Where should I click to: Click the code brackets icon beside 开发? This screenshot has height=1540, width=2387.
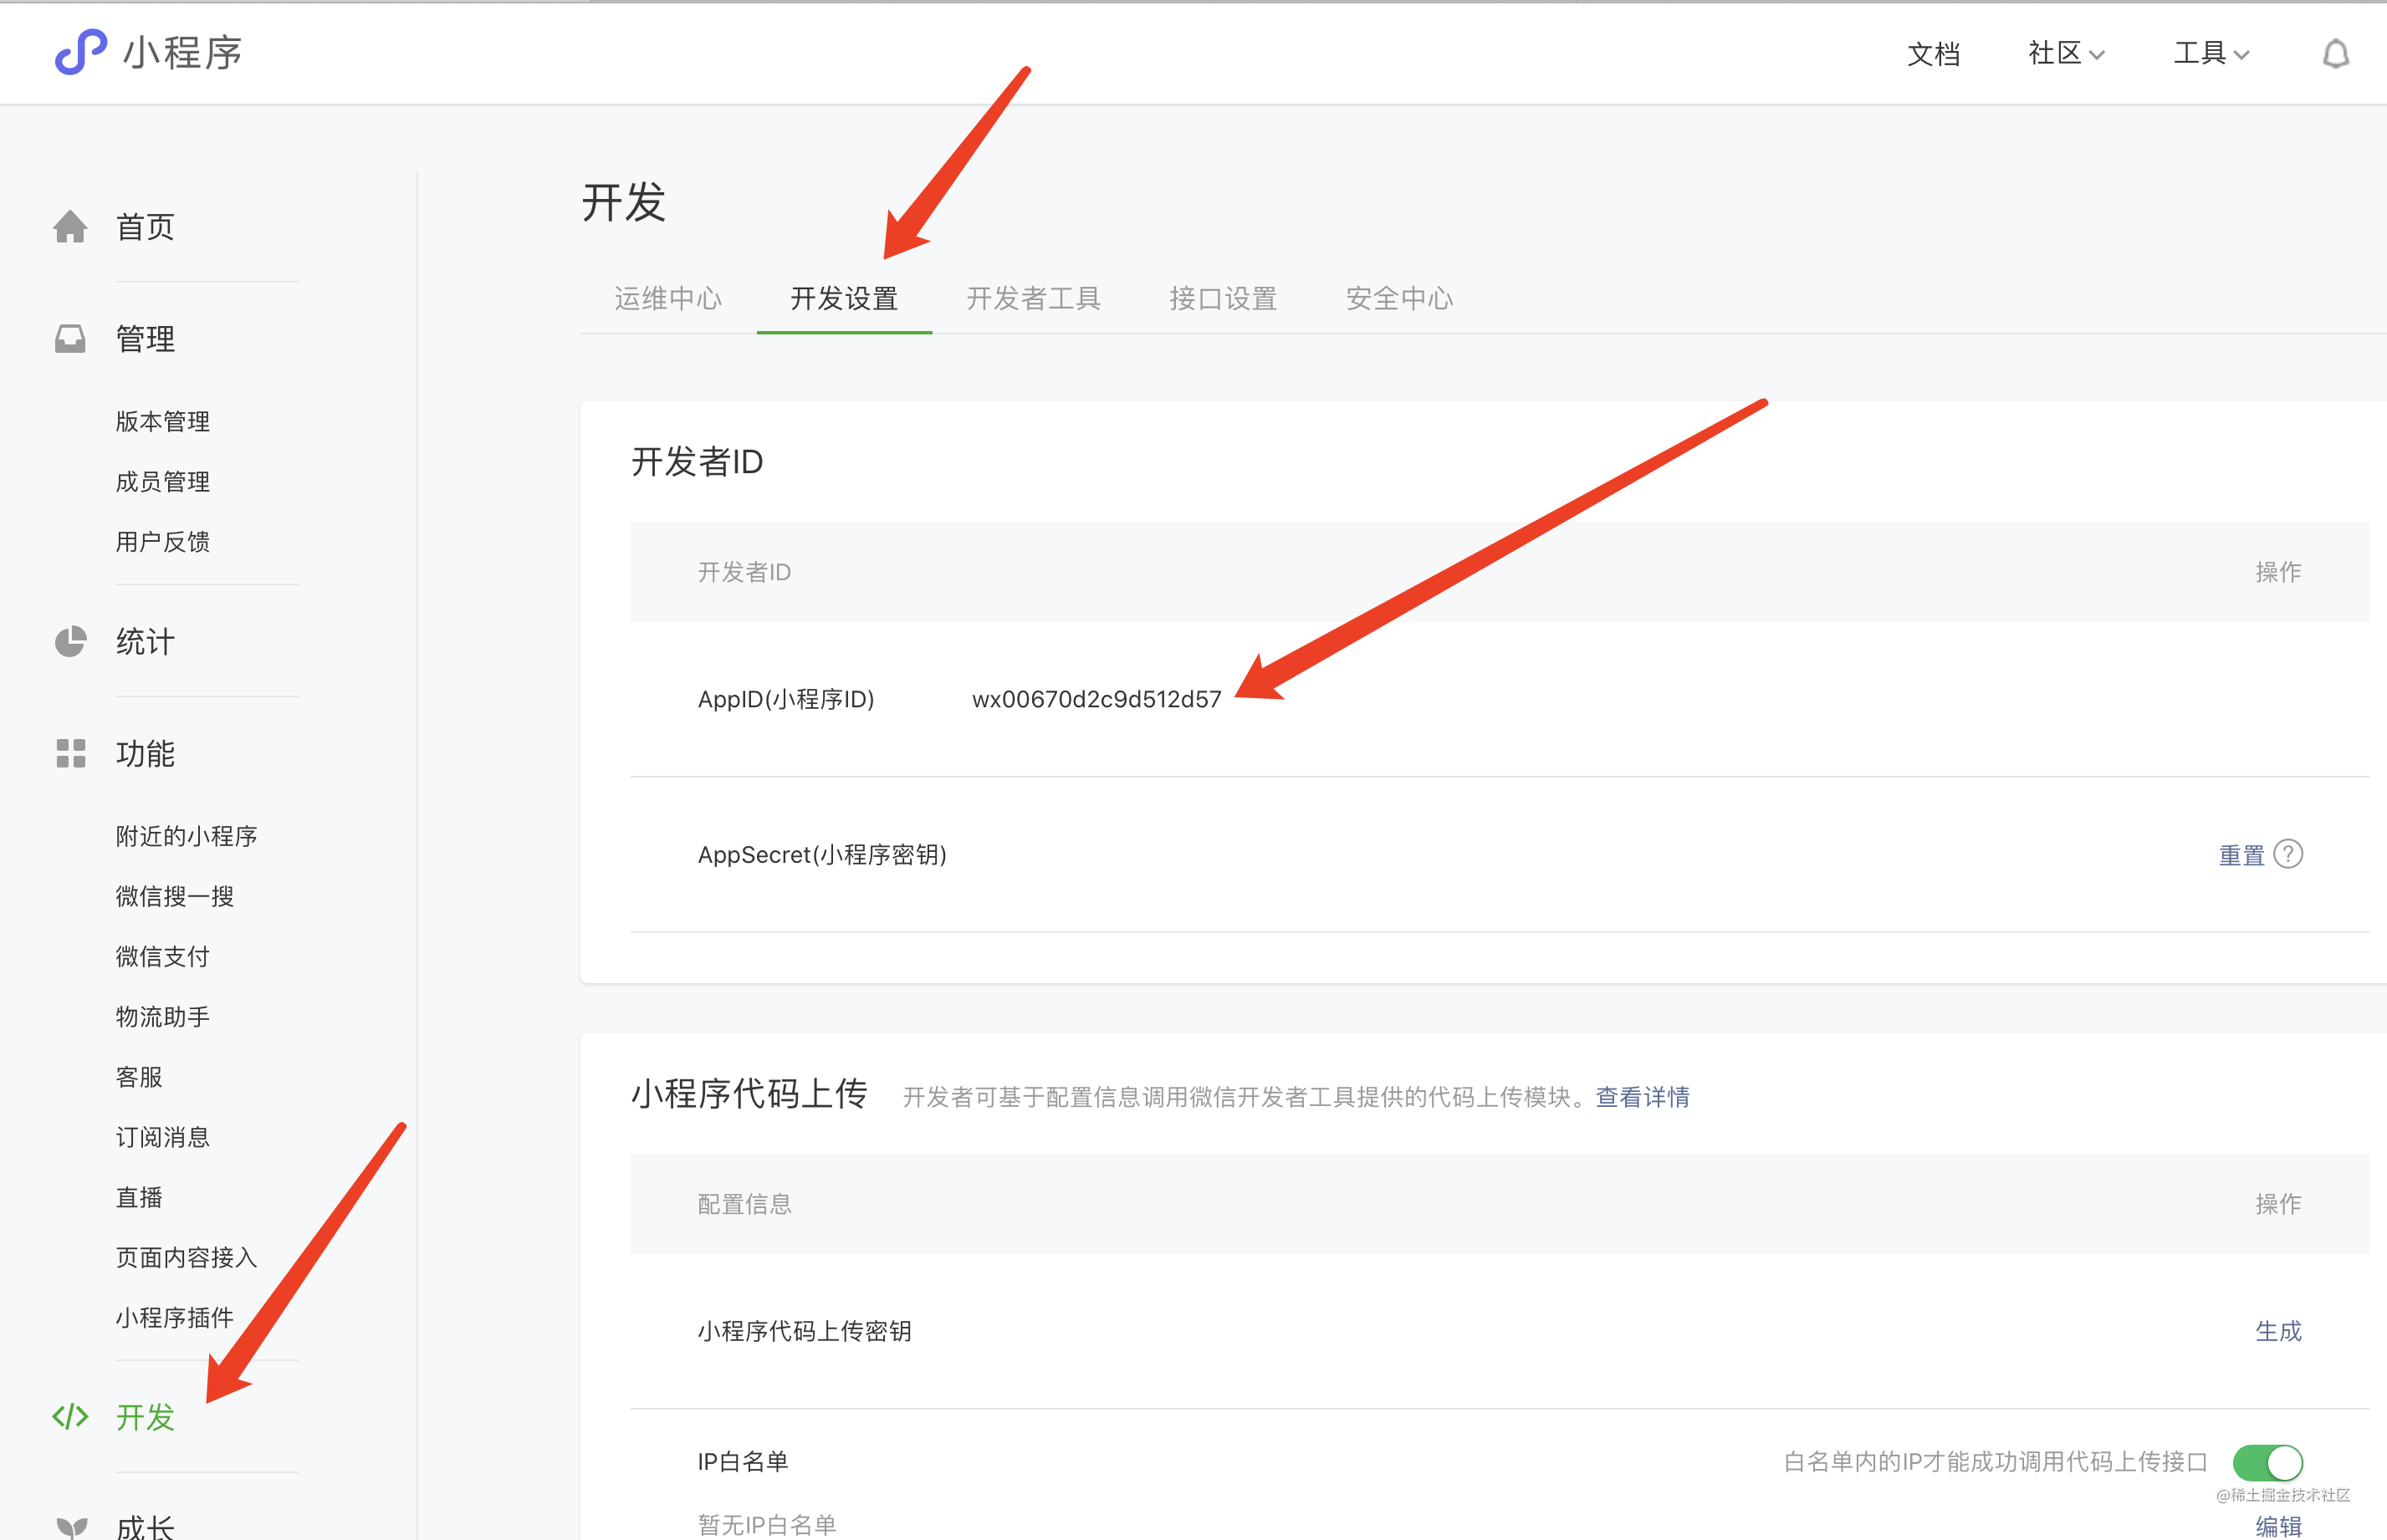[x=70, y=1416]
